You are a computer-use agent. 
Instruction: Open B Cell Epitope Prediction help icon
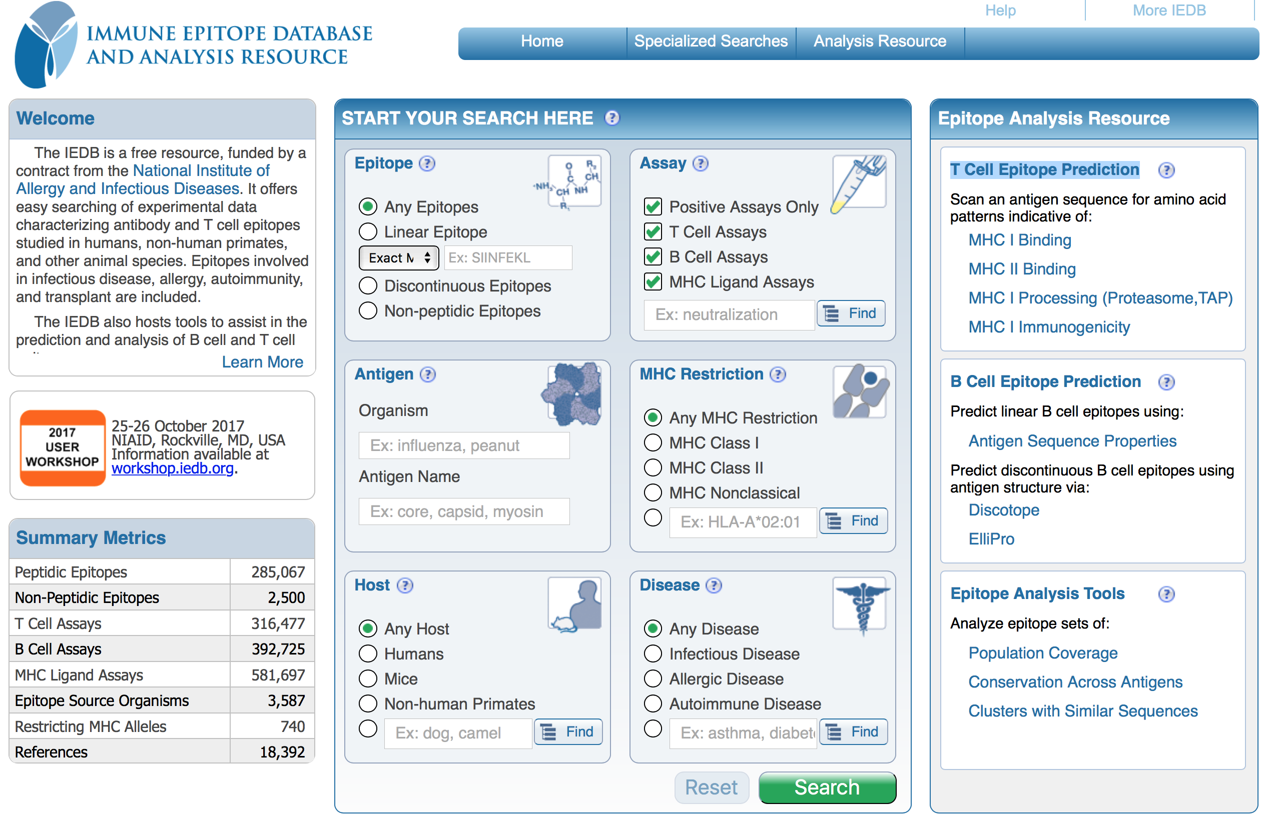coord(1166,382)
